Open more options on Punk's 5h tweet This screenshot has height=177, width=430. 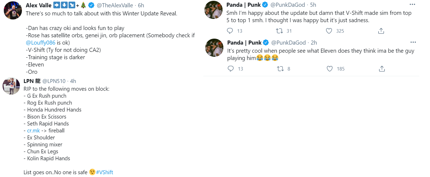[x=412, y=4]
